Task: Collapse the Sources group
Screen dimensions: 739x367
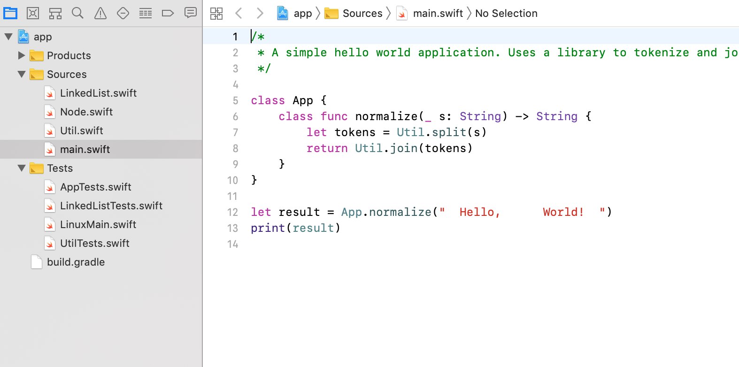Action: [22, 74]
